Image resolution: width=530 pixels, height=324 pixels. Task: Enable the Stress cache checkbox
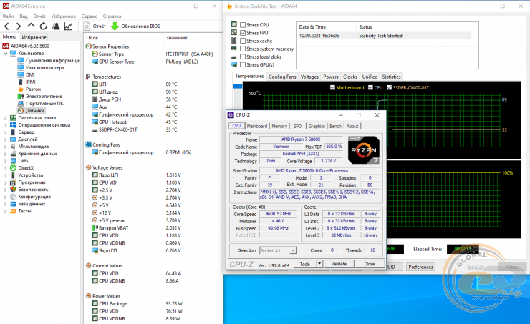[243, 41]
